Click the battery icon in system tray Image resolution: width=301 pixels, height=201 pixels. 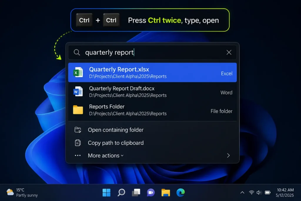267,192
